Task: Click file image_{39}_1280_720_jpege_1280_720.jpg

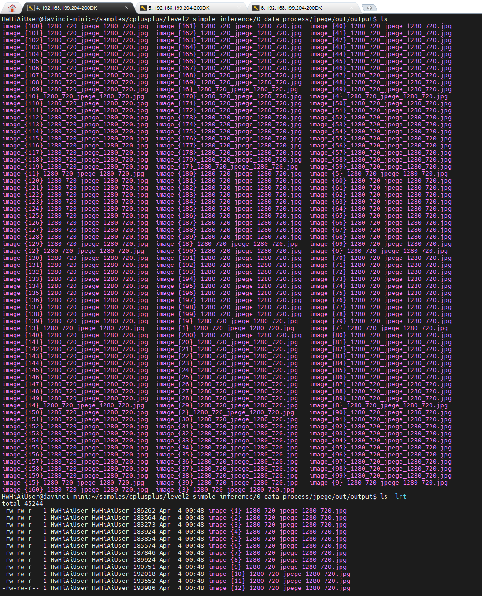Action: (x=227, y=483)
